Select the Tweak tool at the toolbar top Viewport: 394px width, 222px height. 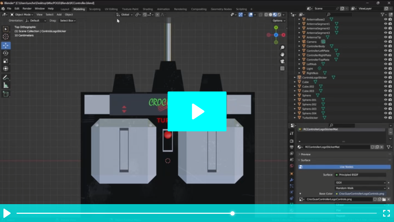(x=5, y=29)
